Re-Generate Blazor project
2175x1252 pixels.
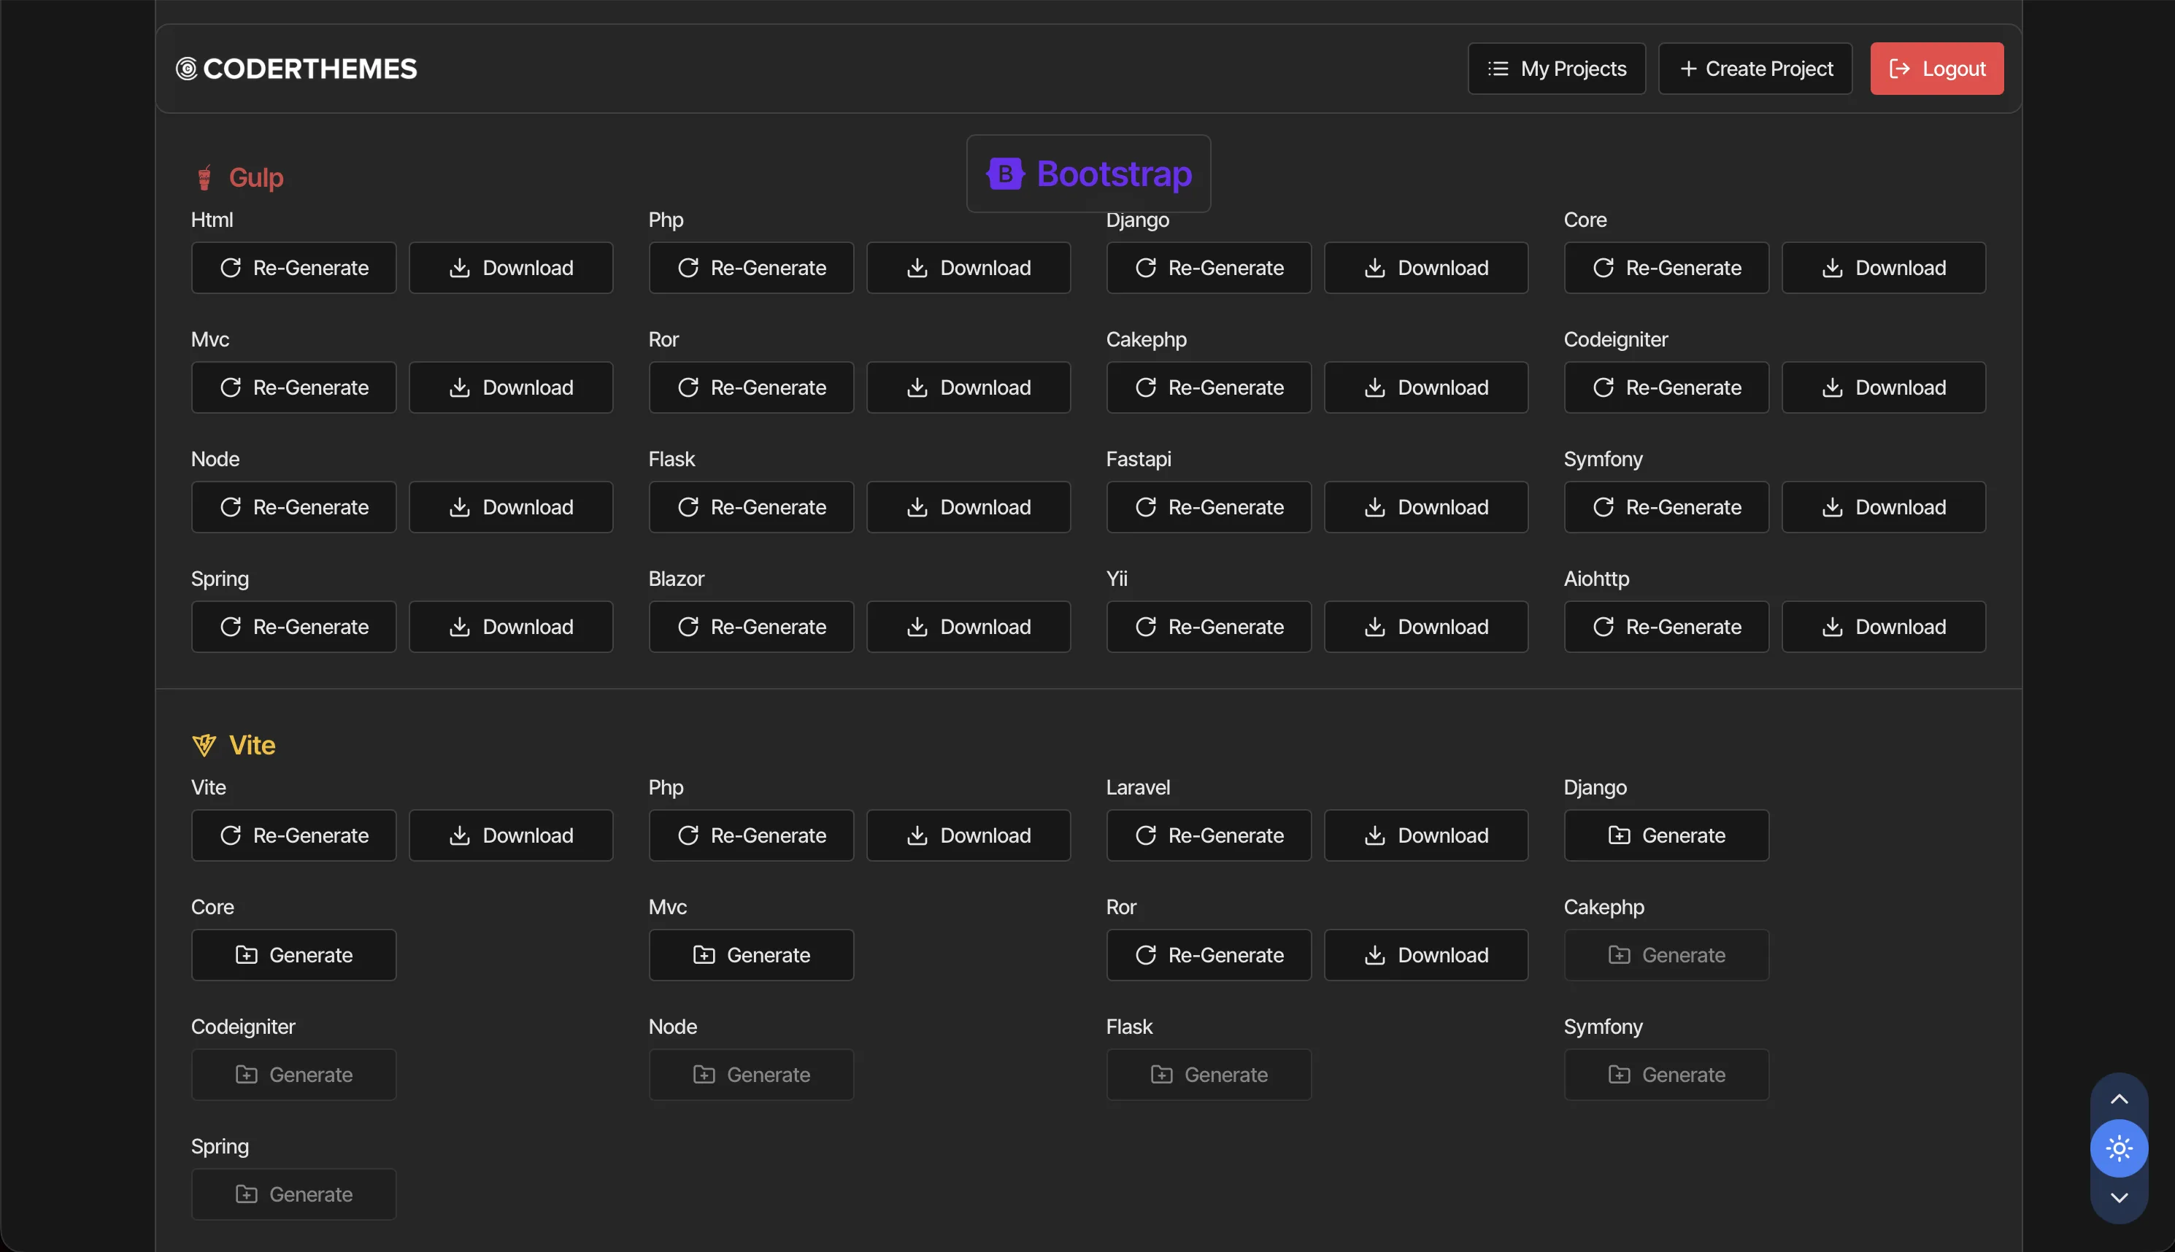point(751,626)
